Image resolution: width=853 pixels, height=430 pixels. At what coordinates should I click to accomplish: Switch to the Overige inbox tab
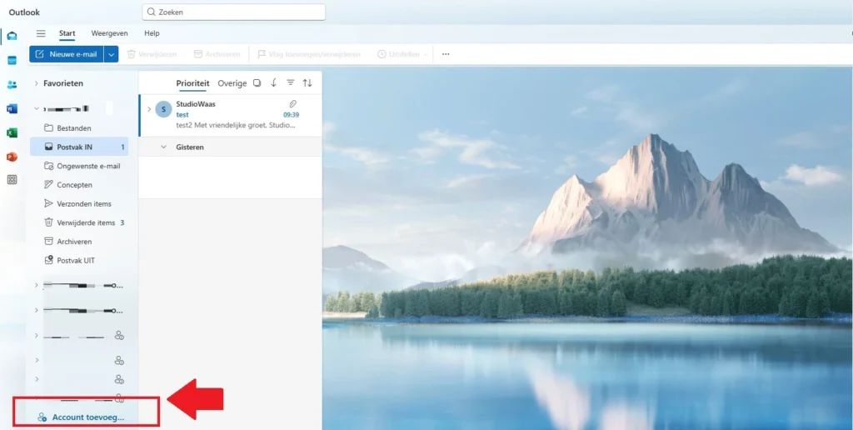click(232, 83)
